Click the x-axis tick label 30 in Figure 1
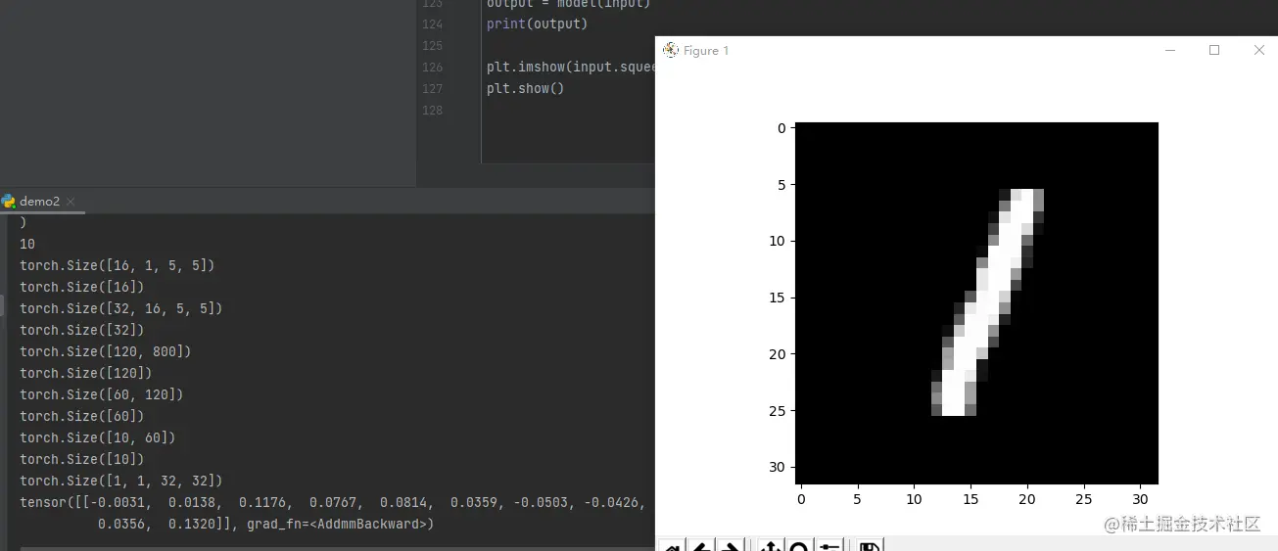The height and width of the screenshot is (551, 1278). pyautogui.click(x=1140, y=499)
